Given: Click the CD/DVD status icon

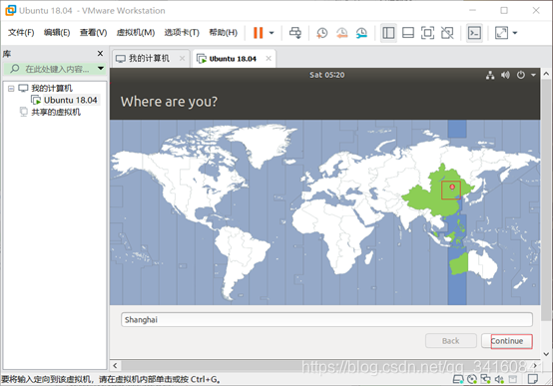Looking at the screenshot, I should coord(472,379).
